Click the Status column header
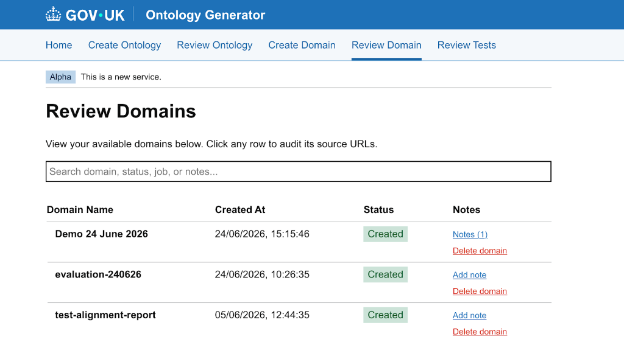Viewport: 624px width, 342px height. coord(378,210)
